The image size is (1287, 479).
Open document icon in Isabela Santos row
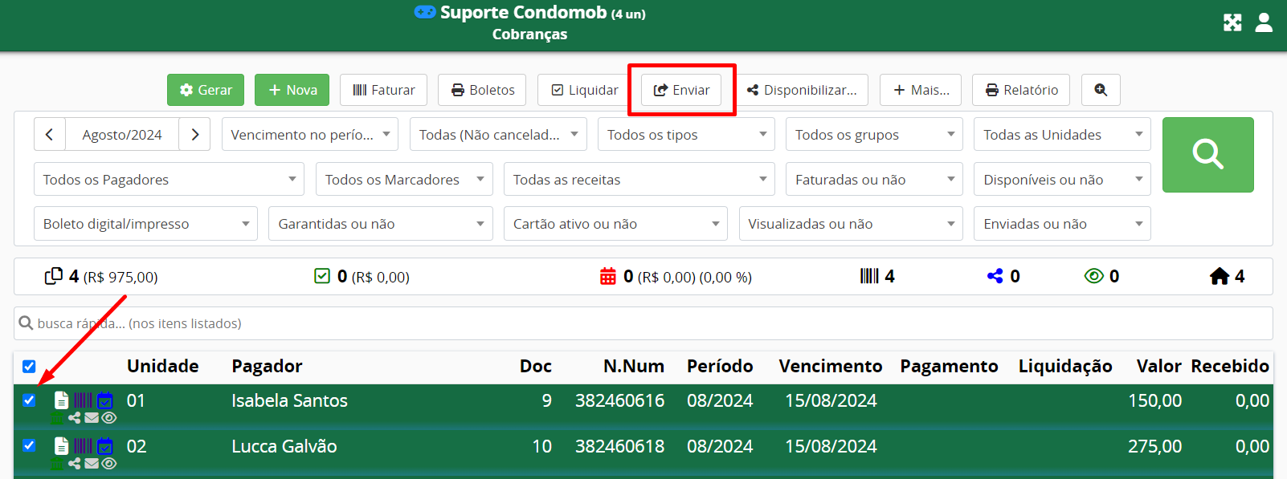[61, 400]
